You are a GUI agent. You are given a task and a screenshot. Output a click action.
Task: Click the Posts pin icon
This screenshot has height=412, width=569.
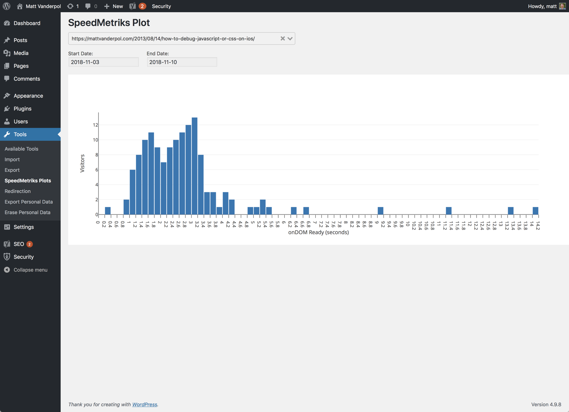[x=7, y=40]
